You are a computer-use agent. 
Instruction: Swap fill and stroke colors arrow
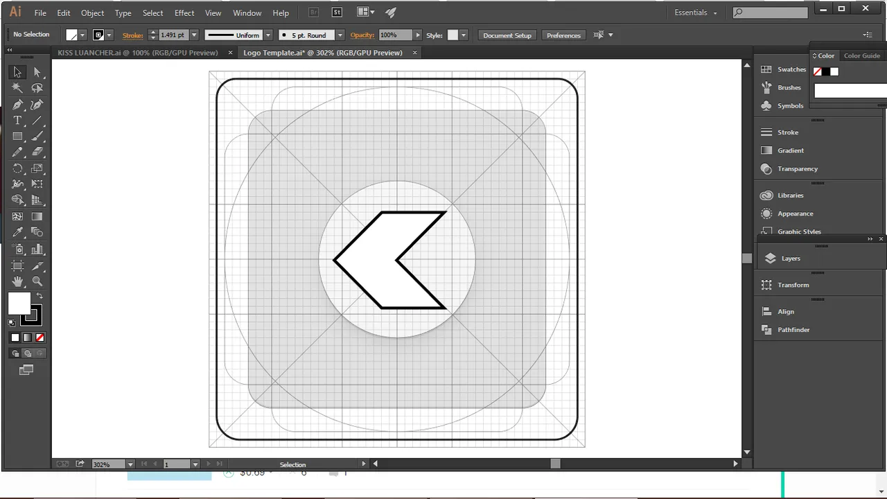click(39, 296)
